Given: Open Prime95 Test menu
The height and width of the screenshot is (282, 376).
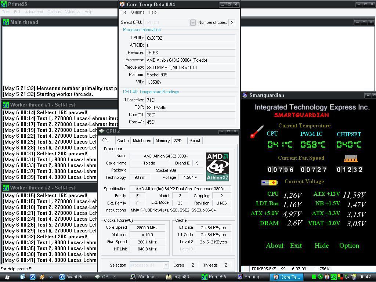Looking at the screenshot, I should [x=6, y=12].
